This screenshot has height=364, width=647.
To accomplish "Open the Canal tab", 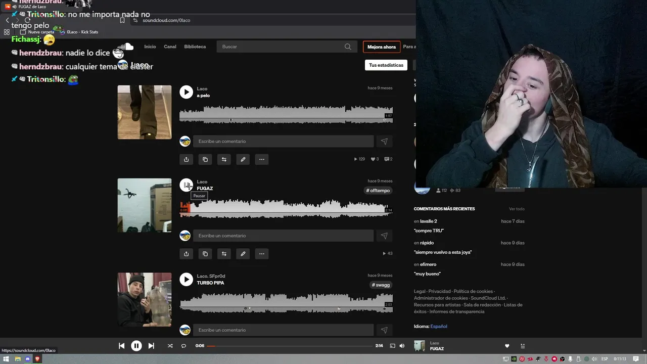I will pos(170,47).
